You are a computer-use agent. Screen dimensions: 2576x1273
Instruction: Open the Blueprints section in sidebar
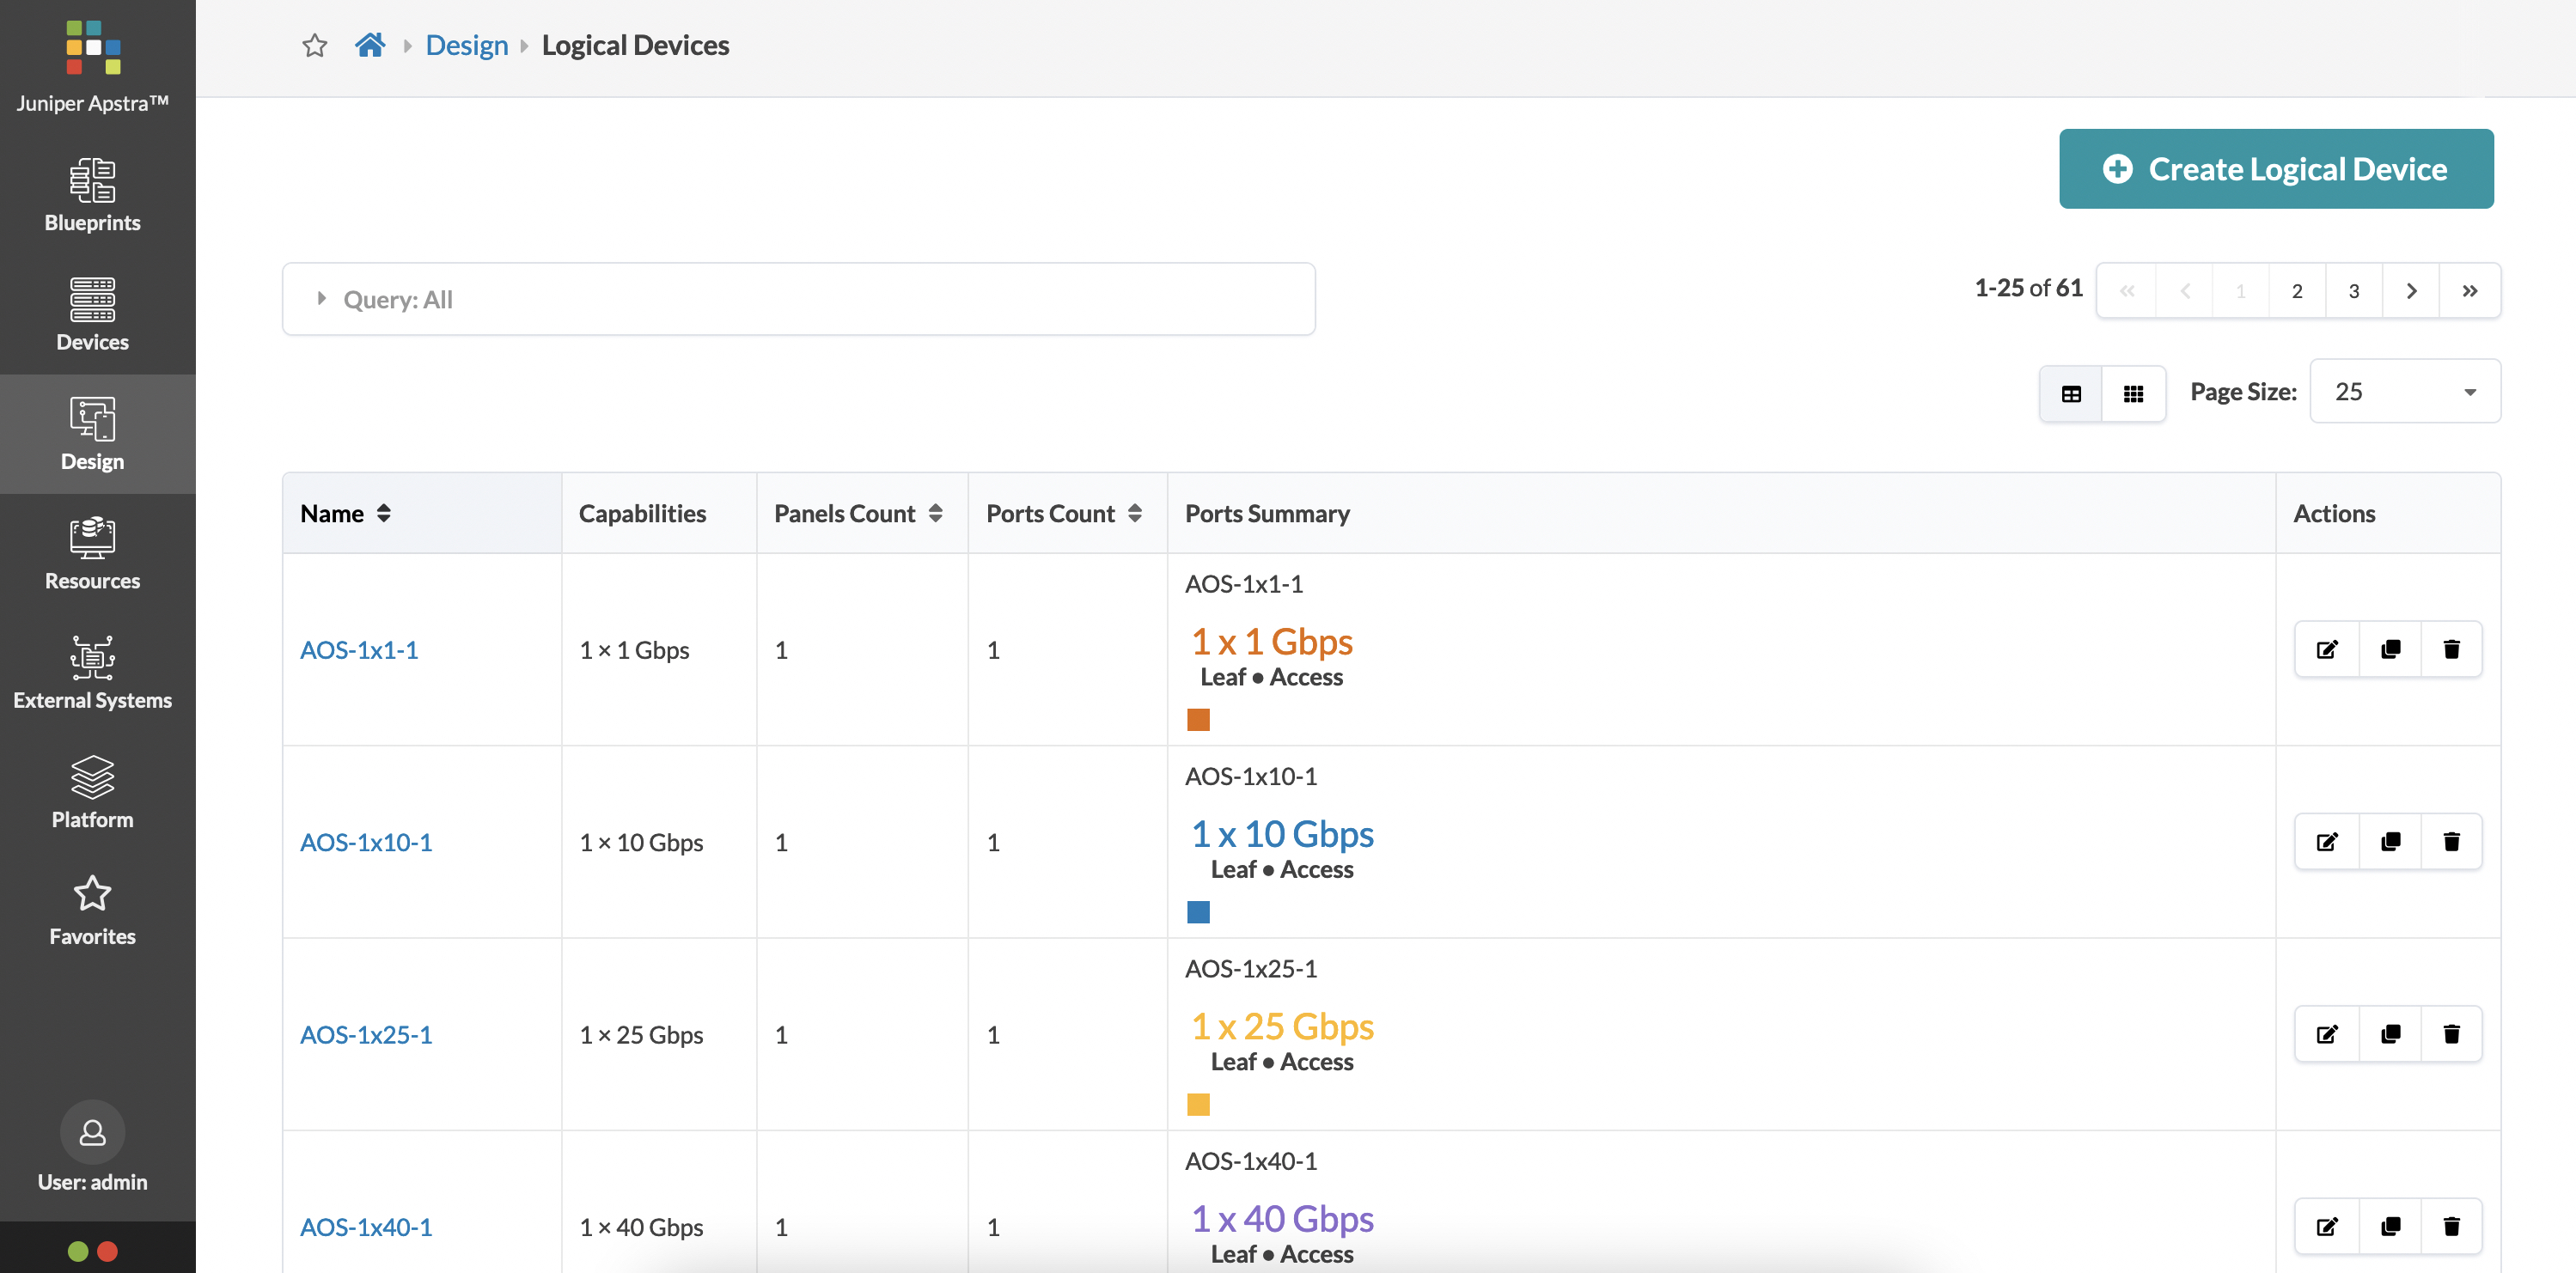[x=92, y=196]
